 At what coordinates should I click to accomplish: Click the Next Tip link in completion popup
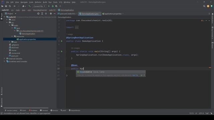click(x=135, y=75)
